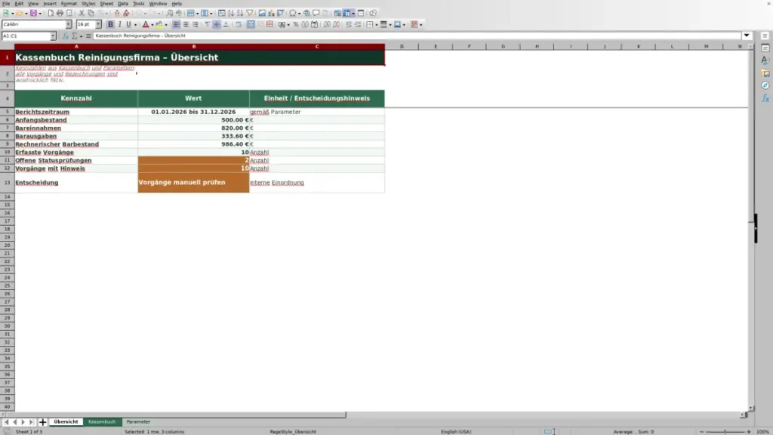The width and height of the screenshot is (773, 435).
Task: Enable AutoFilter funnel icon
Action: coord(249,13)
